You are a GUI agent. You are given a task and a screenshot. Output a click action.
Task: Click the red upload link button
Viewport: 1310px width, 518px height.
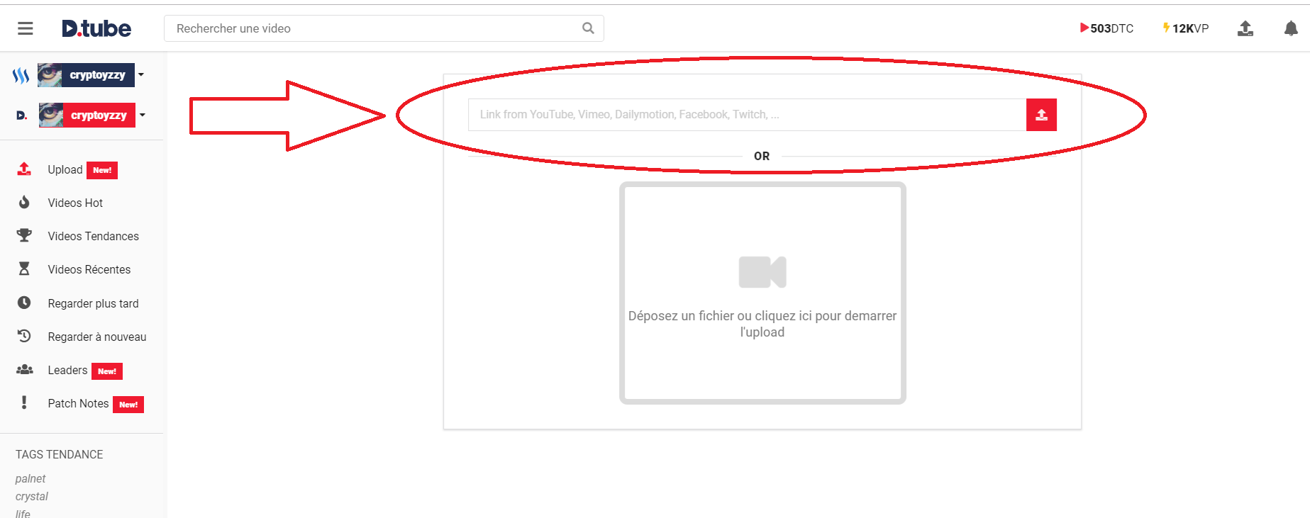(1041, 115)
